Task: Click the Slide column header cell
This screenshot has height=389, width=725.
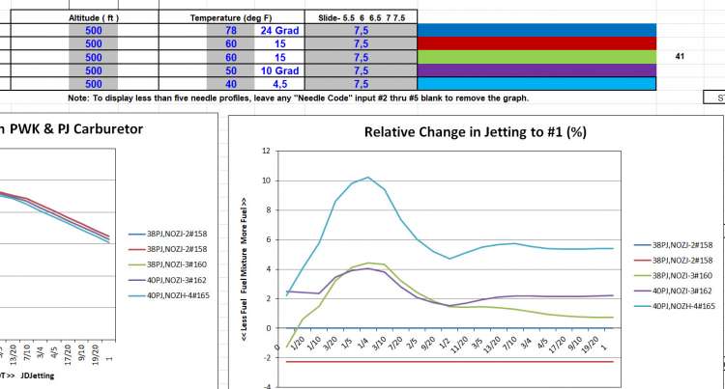Action: (x=361, y=17)
